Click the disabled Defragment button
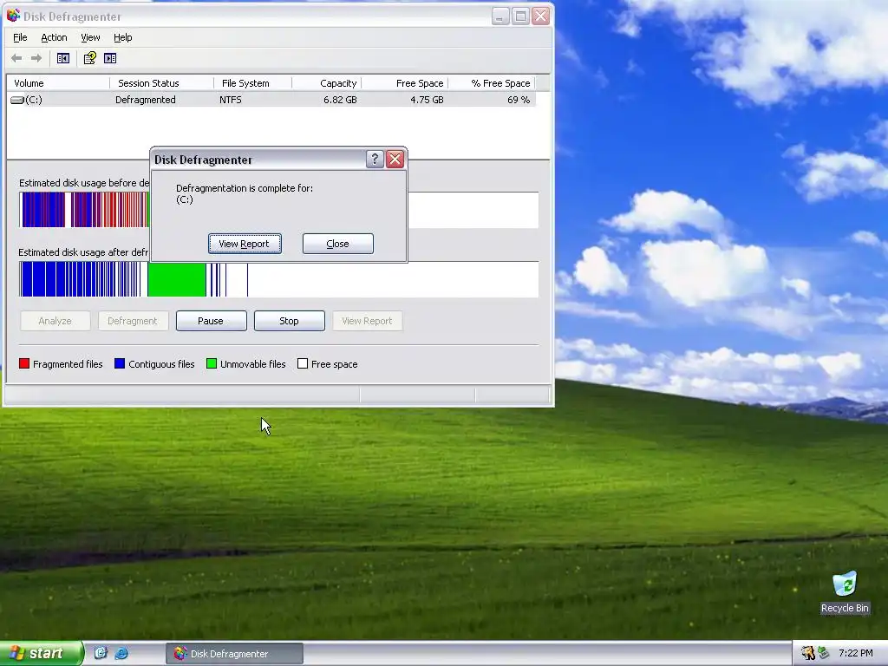The height and width of the screenshot is (666, 888). click(133, 321)
